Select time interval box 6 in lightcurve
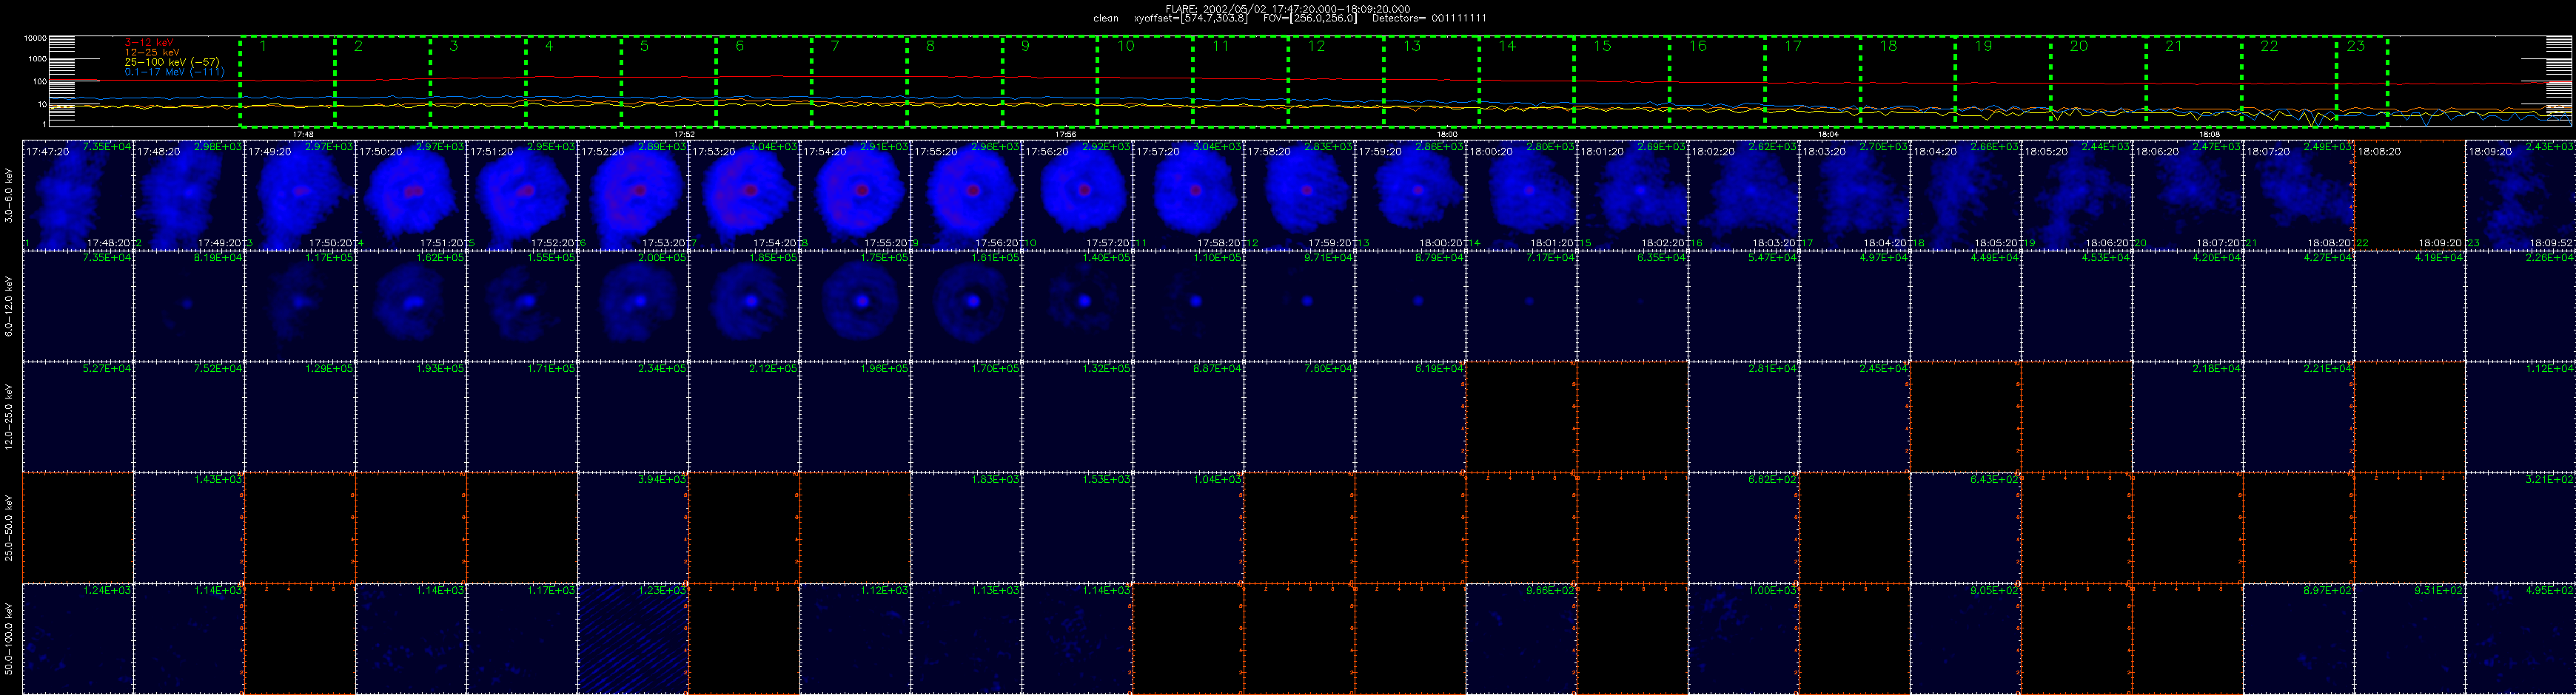Viewport: 2576px width, 695px height. coord(764,82)
